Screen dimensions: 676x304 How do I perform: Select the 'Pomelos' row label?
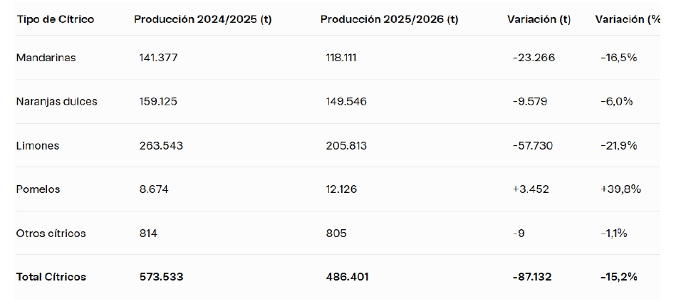(x=38, y=189)
